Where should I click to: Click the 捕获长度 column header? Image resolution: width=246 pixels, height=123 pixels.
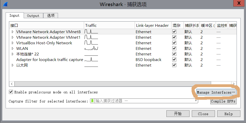192,26
